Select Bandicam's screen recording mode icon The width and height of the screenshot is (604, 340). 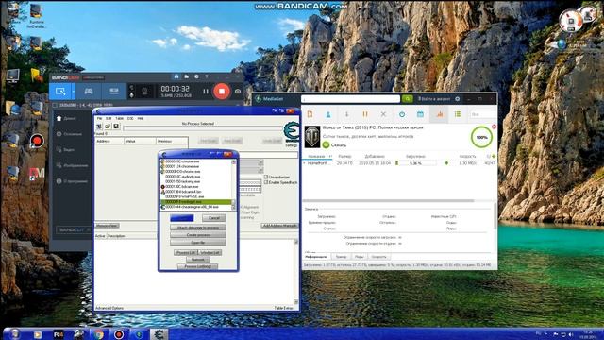[60, 92]
